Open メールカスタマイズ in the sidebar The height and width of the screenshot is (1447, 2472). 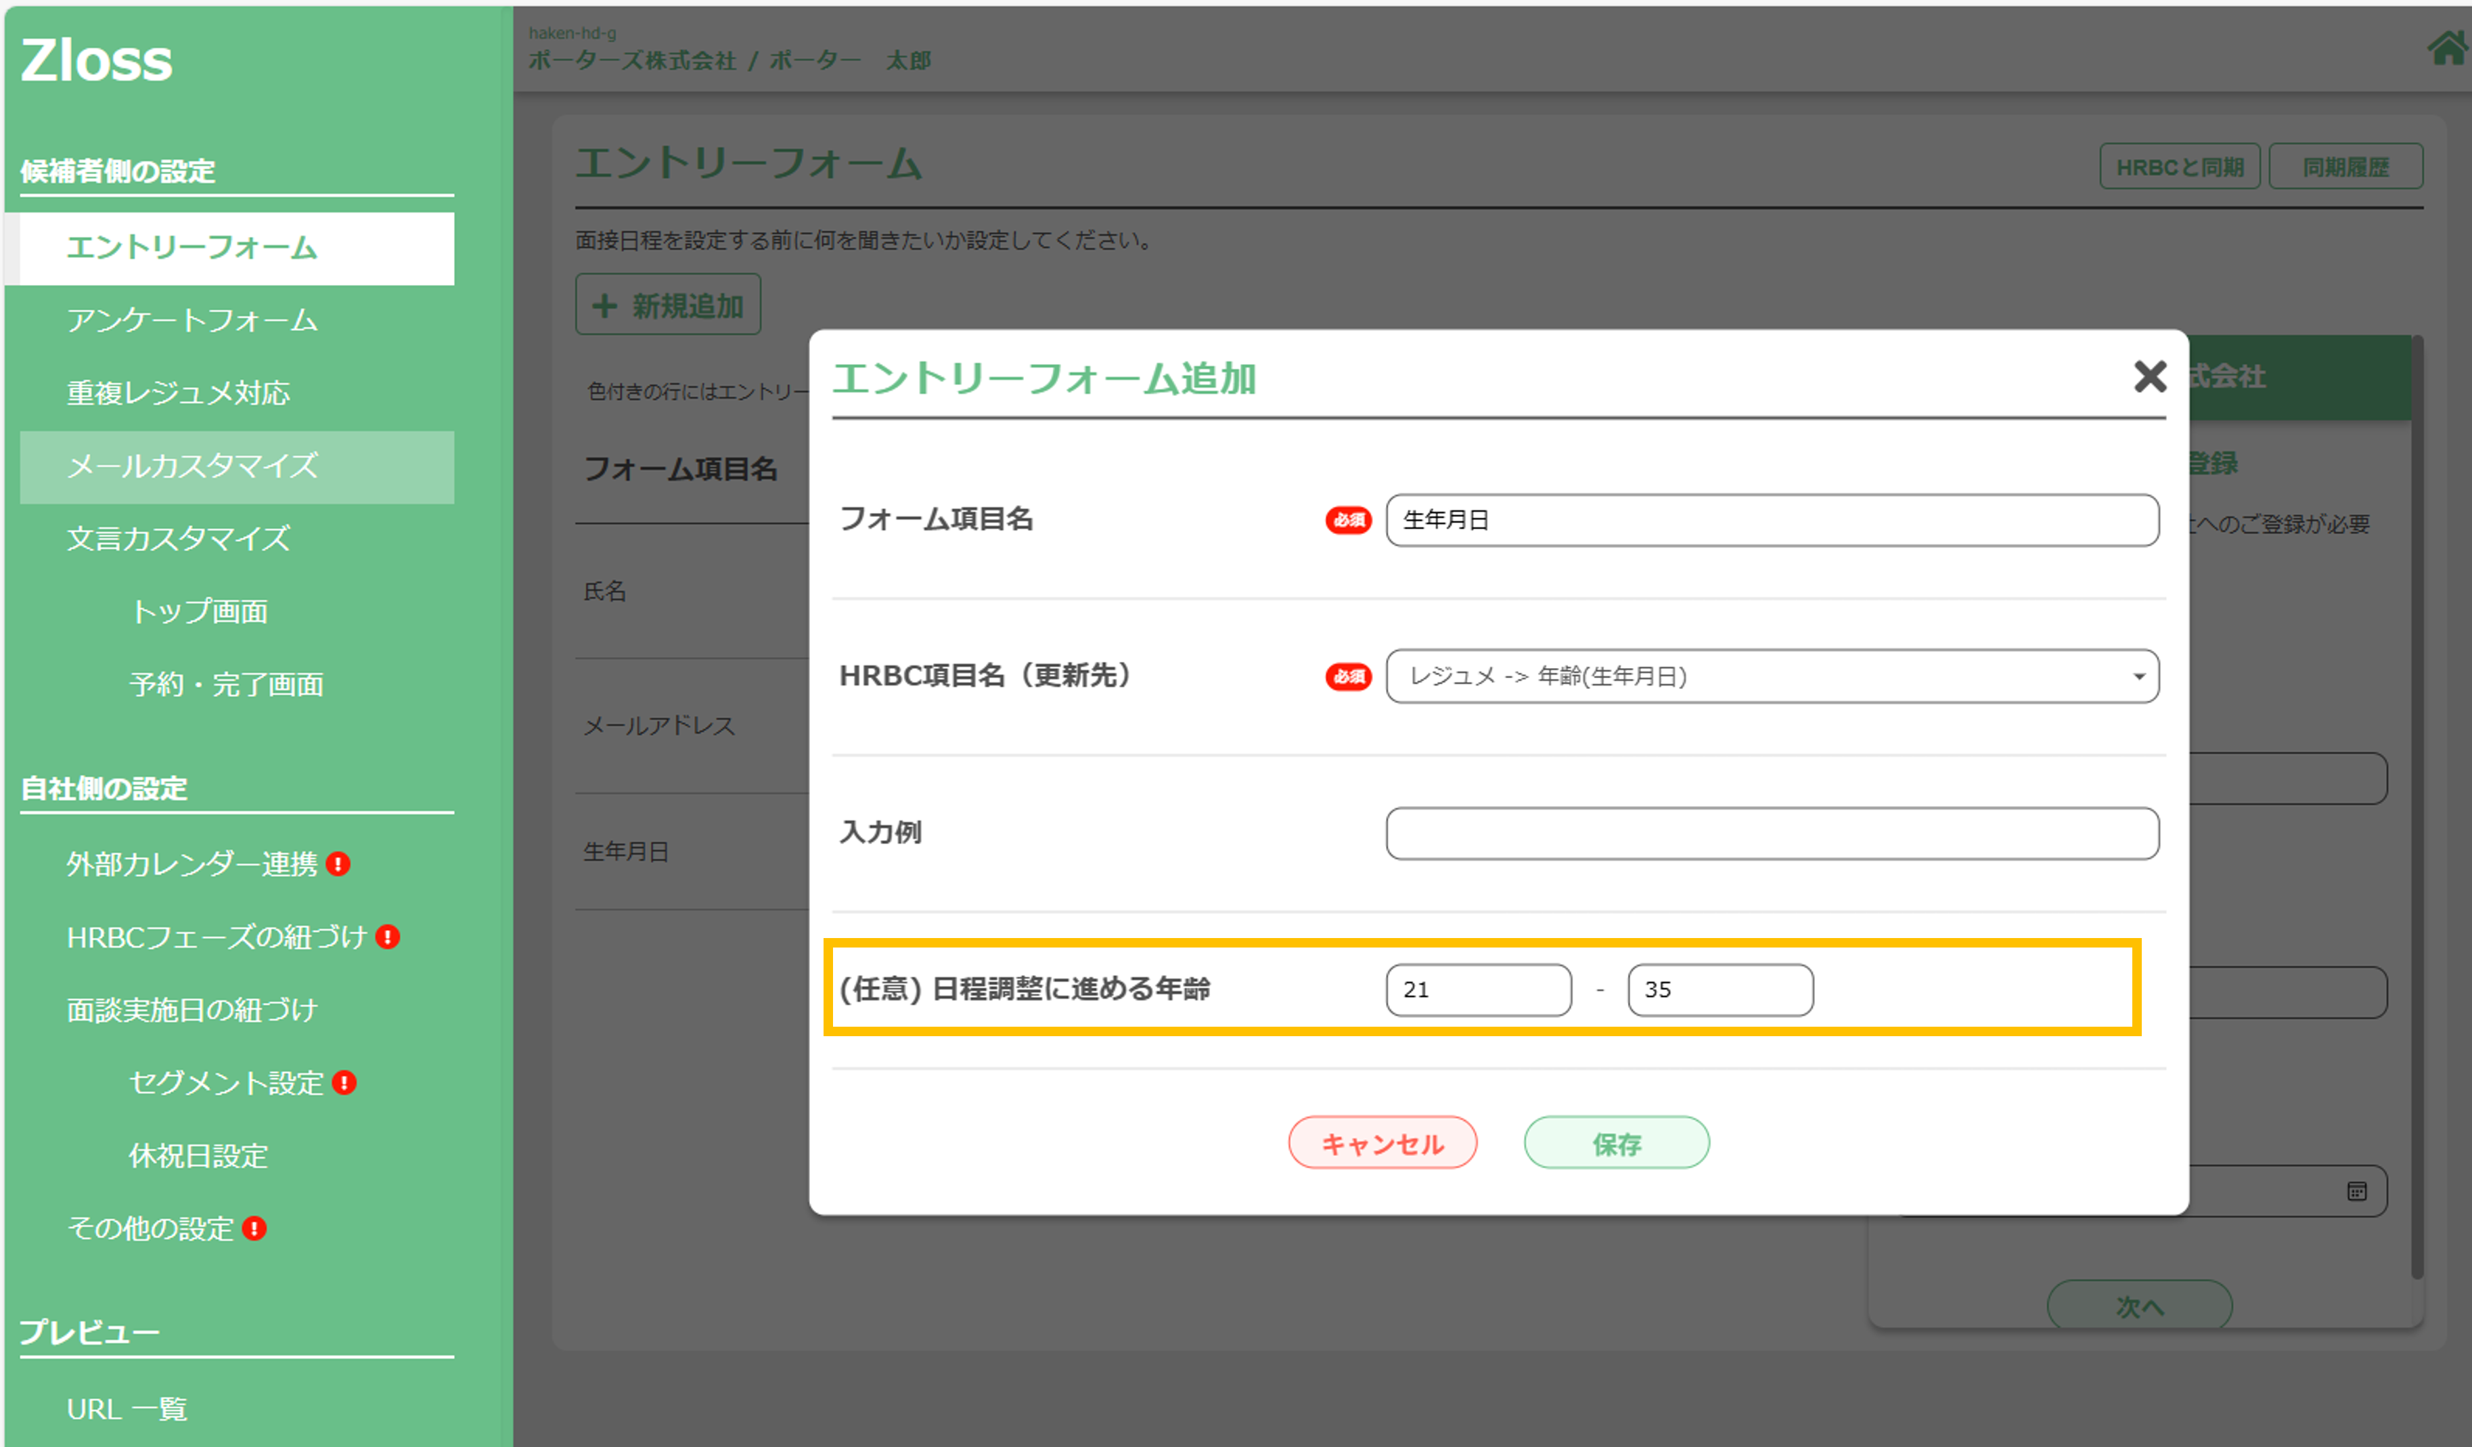pos(192,467)
